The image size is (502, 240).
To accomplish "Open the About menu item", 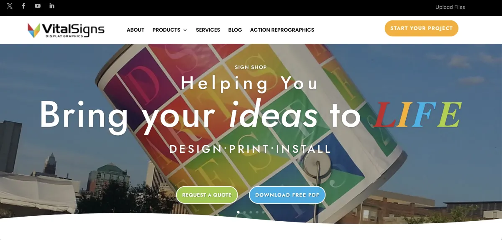I will [136, 30].
